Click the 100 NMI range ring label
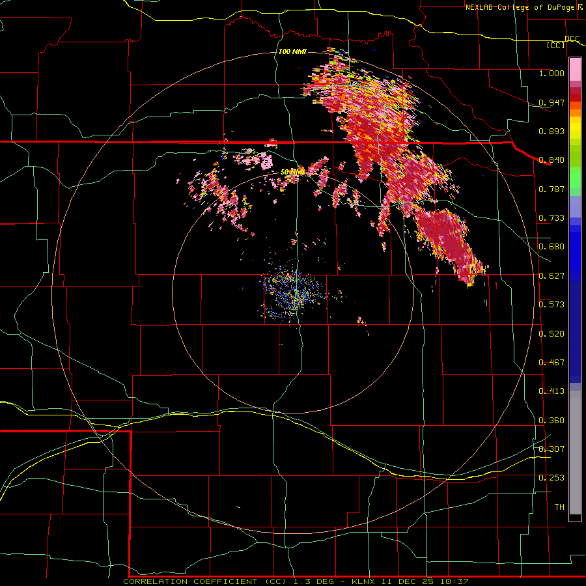 click(x=292, y=51)
